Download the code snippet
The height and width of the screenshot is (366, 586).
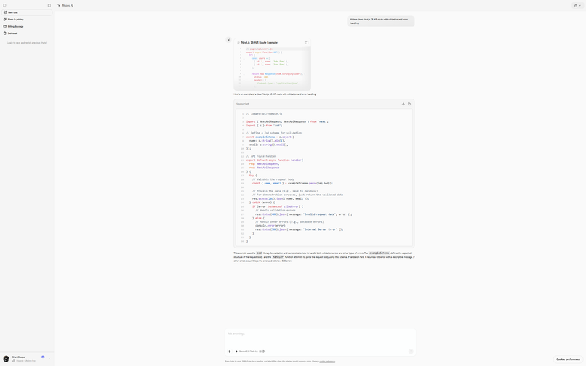(404, 104)
